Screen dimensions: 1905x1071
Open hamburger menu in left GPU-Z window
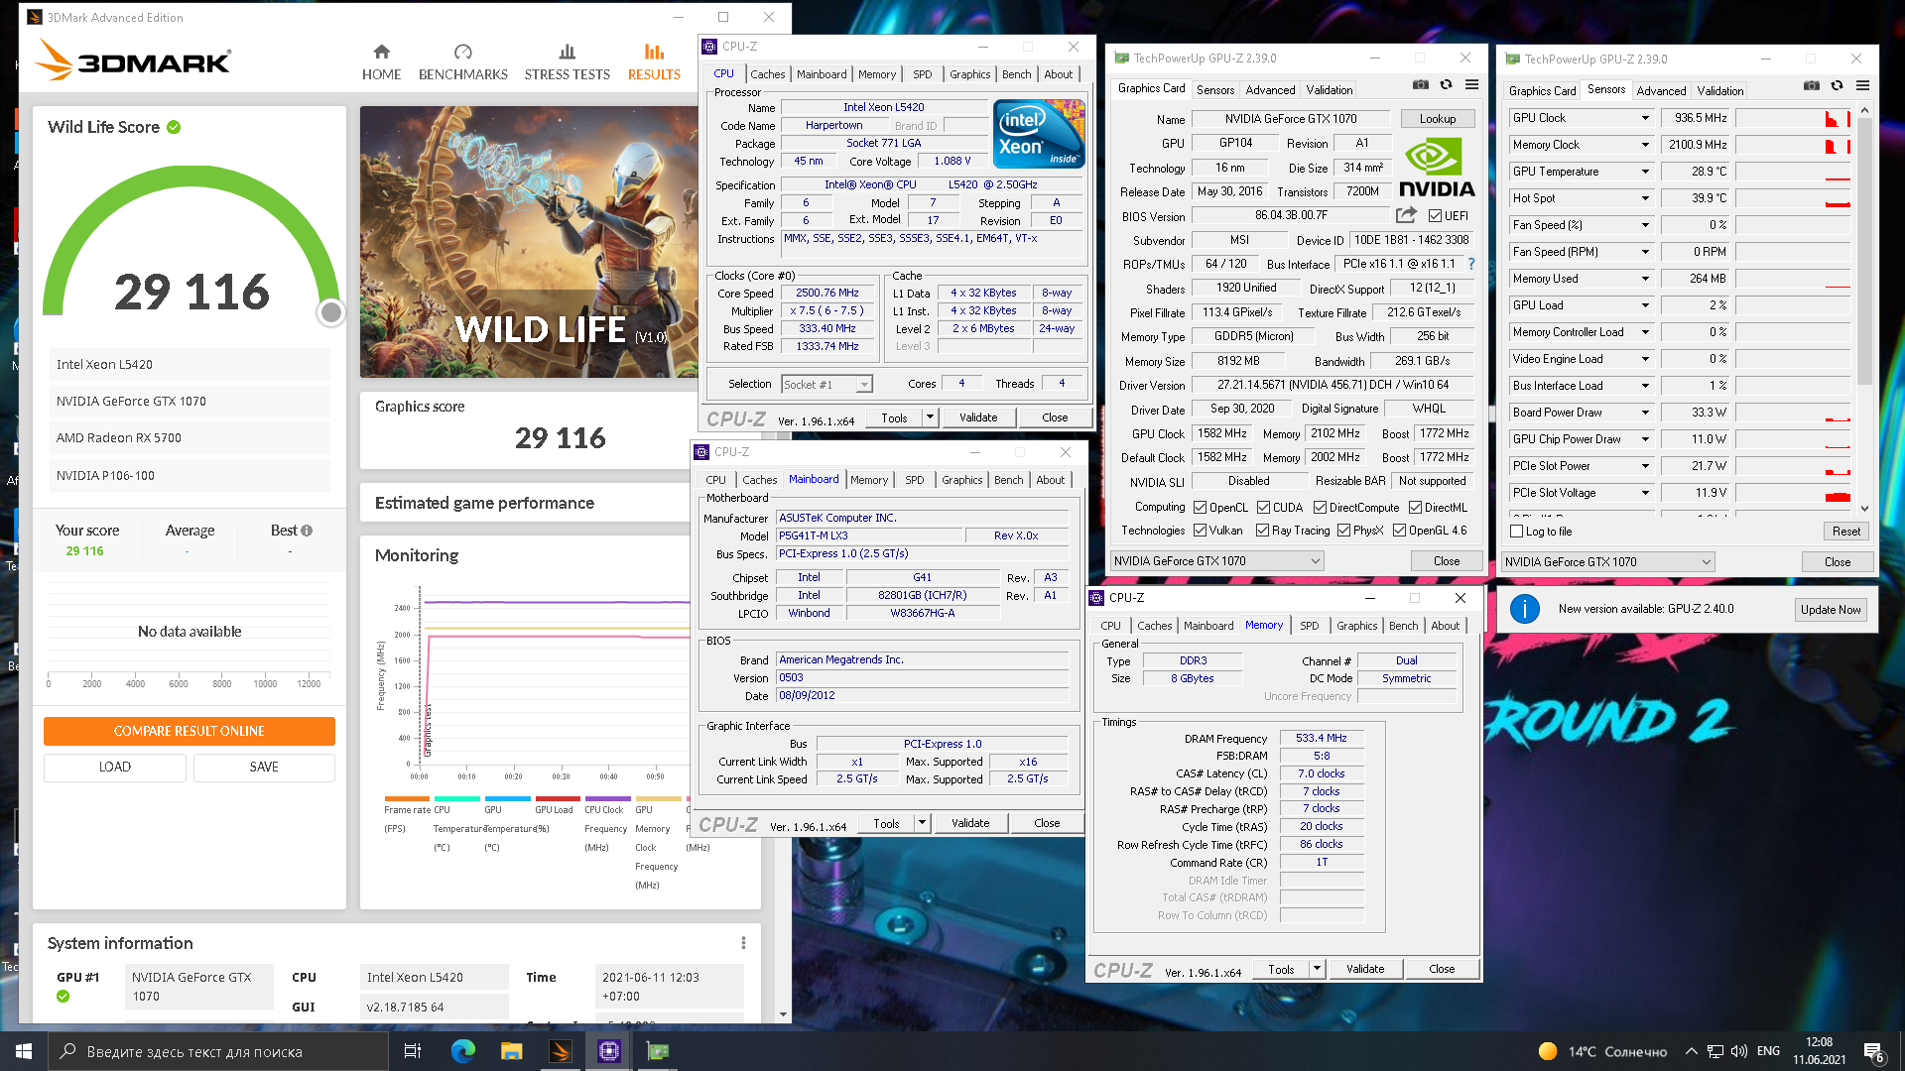click(1472, 85)
